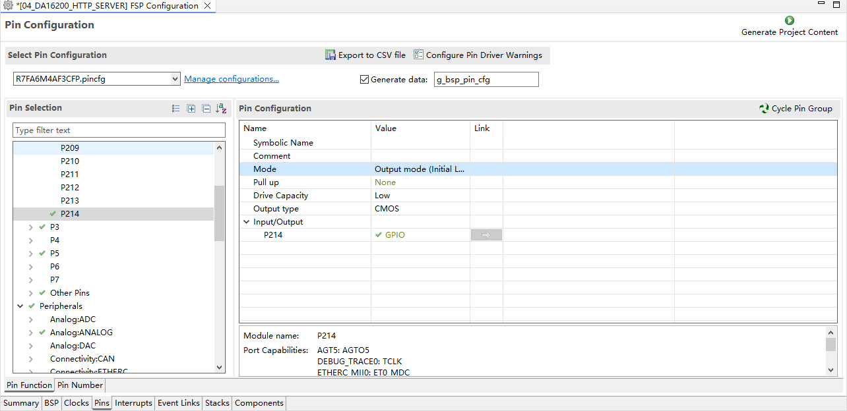Screen dimensions: 847x411
Task: Click the Pin Selection vertical scrollbar
Action: [x=220, y=257]
